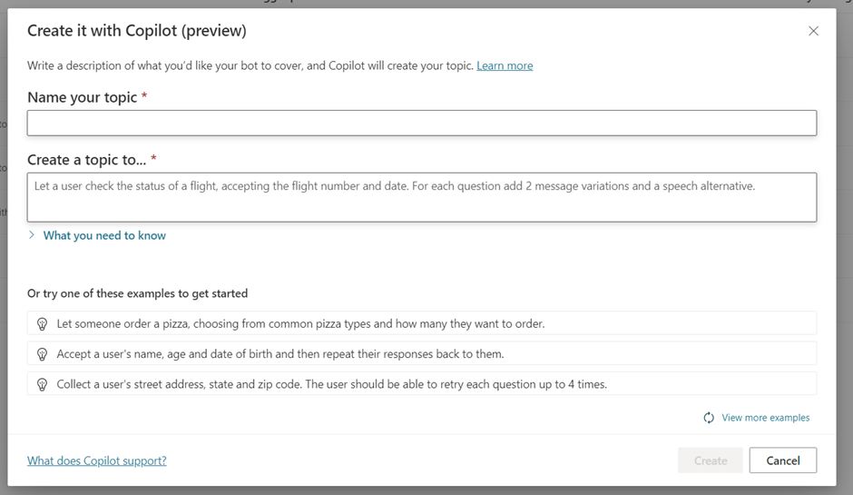The width and height of the screenshot is (853, 495).
Task: Cancel the topic creation dialog
Action: pos(782,460)
